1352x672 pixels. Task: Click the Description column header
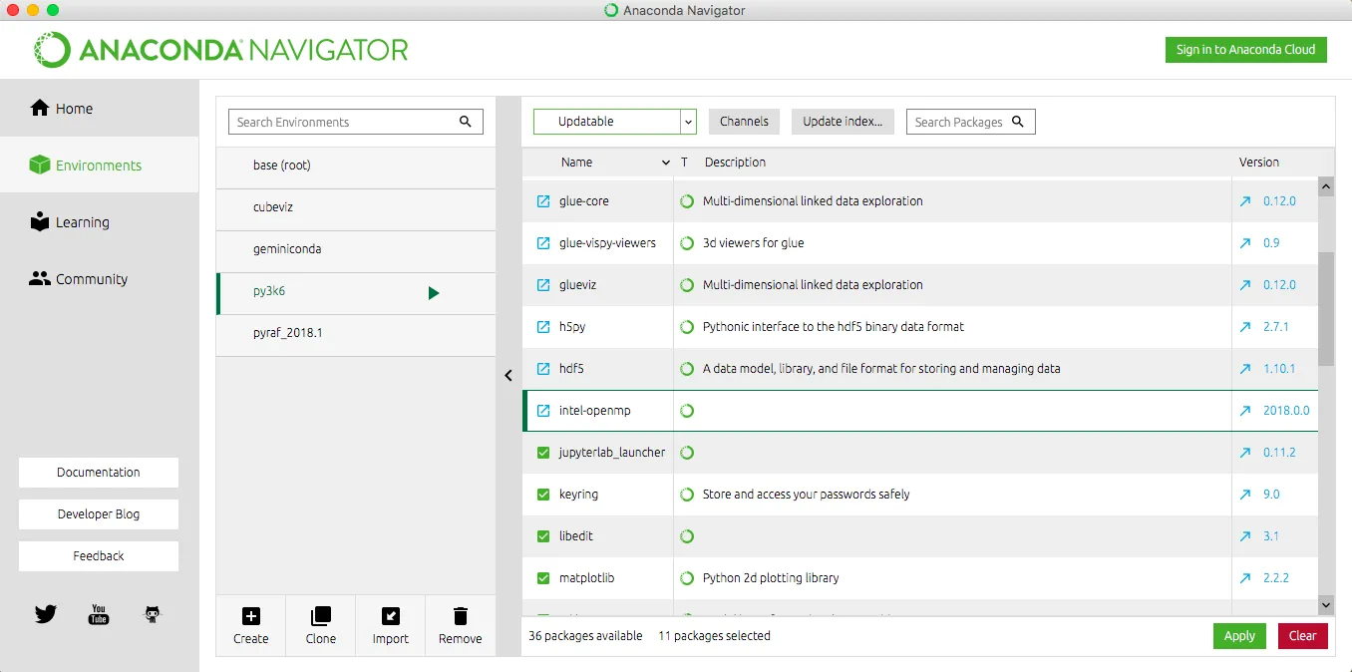click(736, 163)
